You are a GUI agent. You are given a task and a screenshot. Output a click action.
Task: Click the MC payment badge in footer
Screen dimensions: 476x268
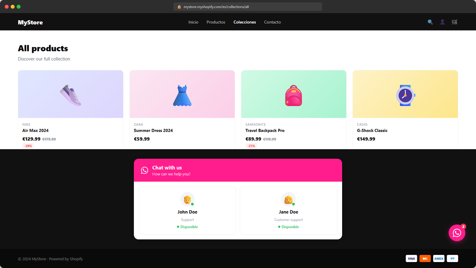(x=425, y=259)
